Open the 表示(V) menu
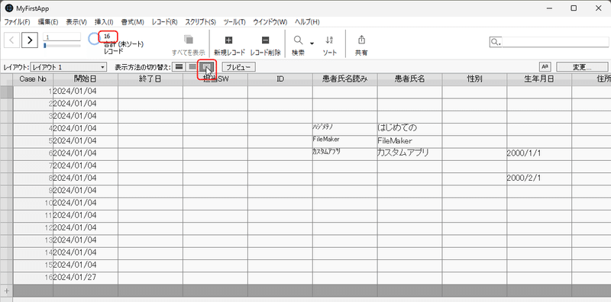The height and width of the screenshot is (302, 611). [x=76, y=22]
